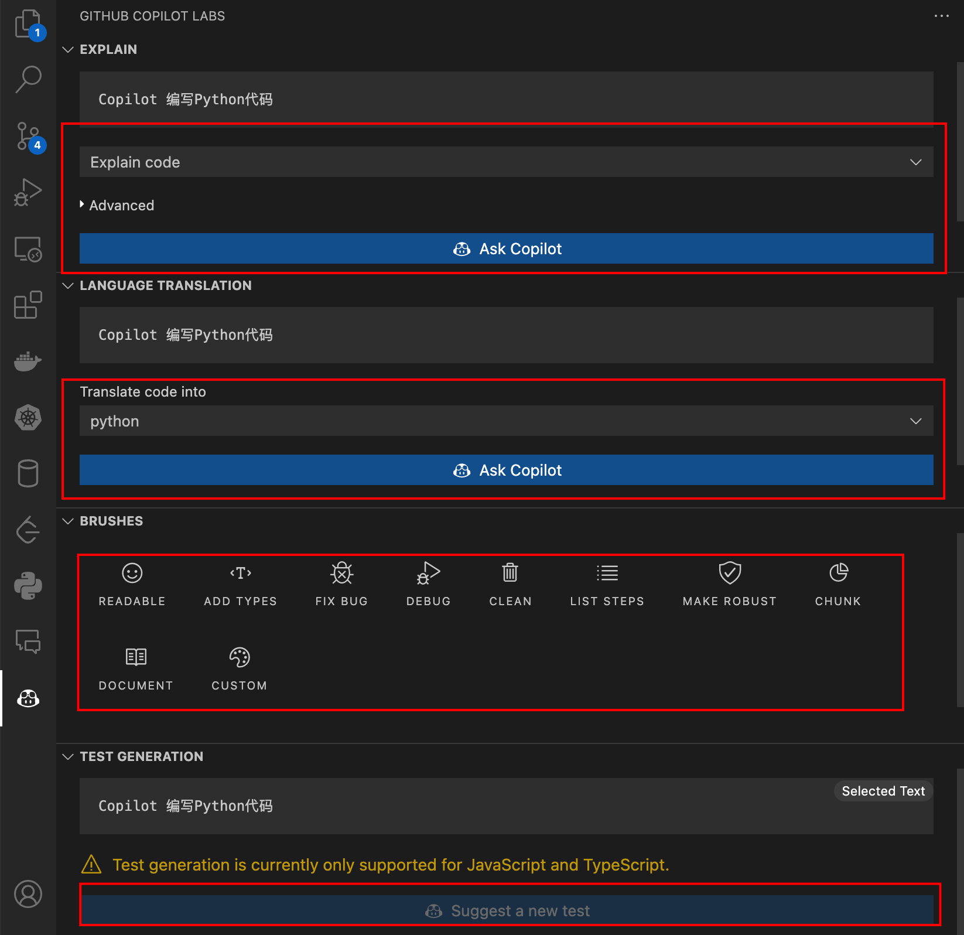Apply the Chunk brush
964x935 pixels.
click(838, 585)
